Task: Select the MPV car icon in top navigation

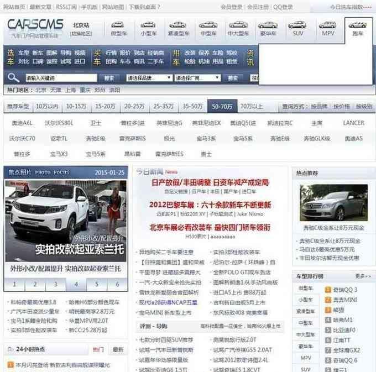Action: click(x=327, y=25)
